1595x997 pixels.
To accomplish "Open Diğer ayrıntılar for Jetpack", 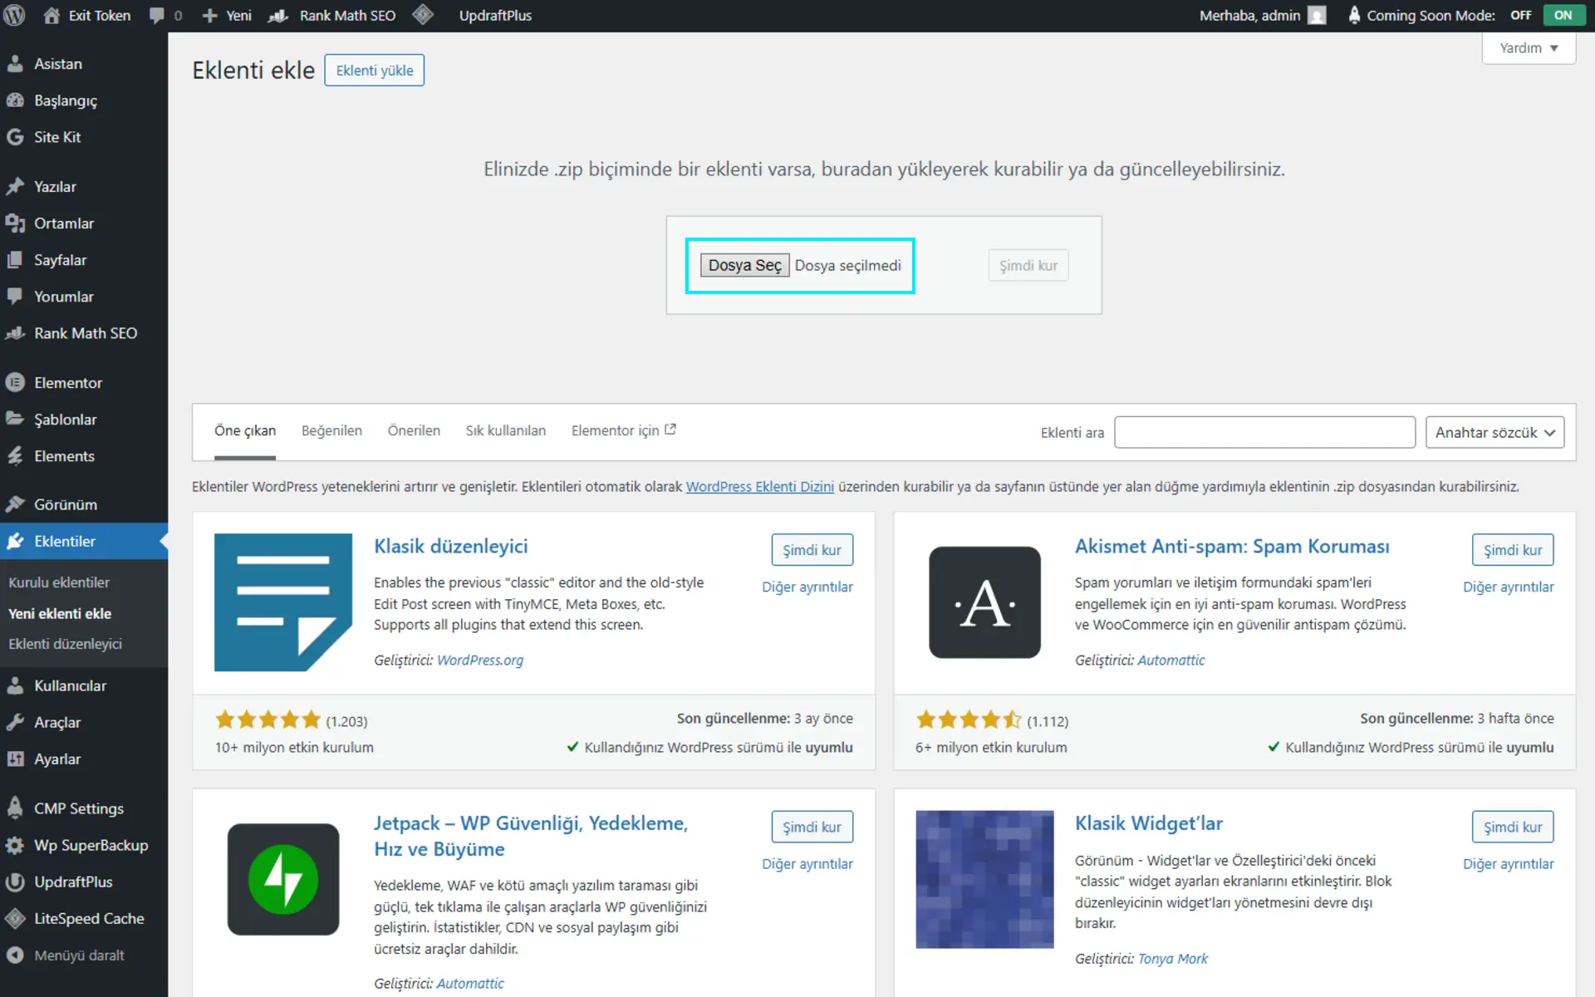I will click(x=807, y=864).
